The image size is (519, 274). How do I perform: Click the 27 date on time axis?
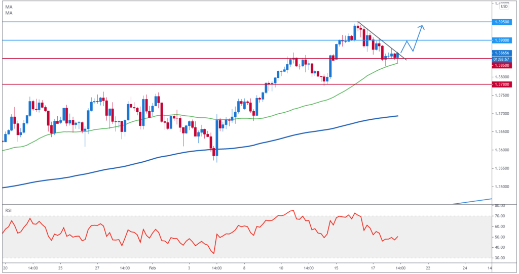97,268
